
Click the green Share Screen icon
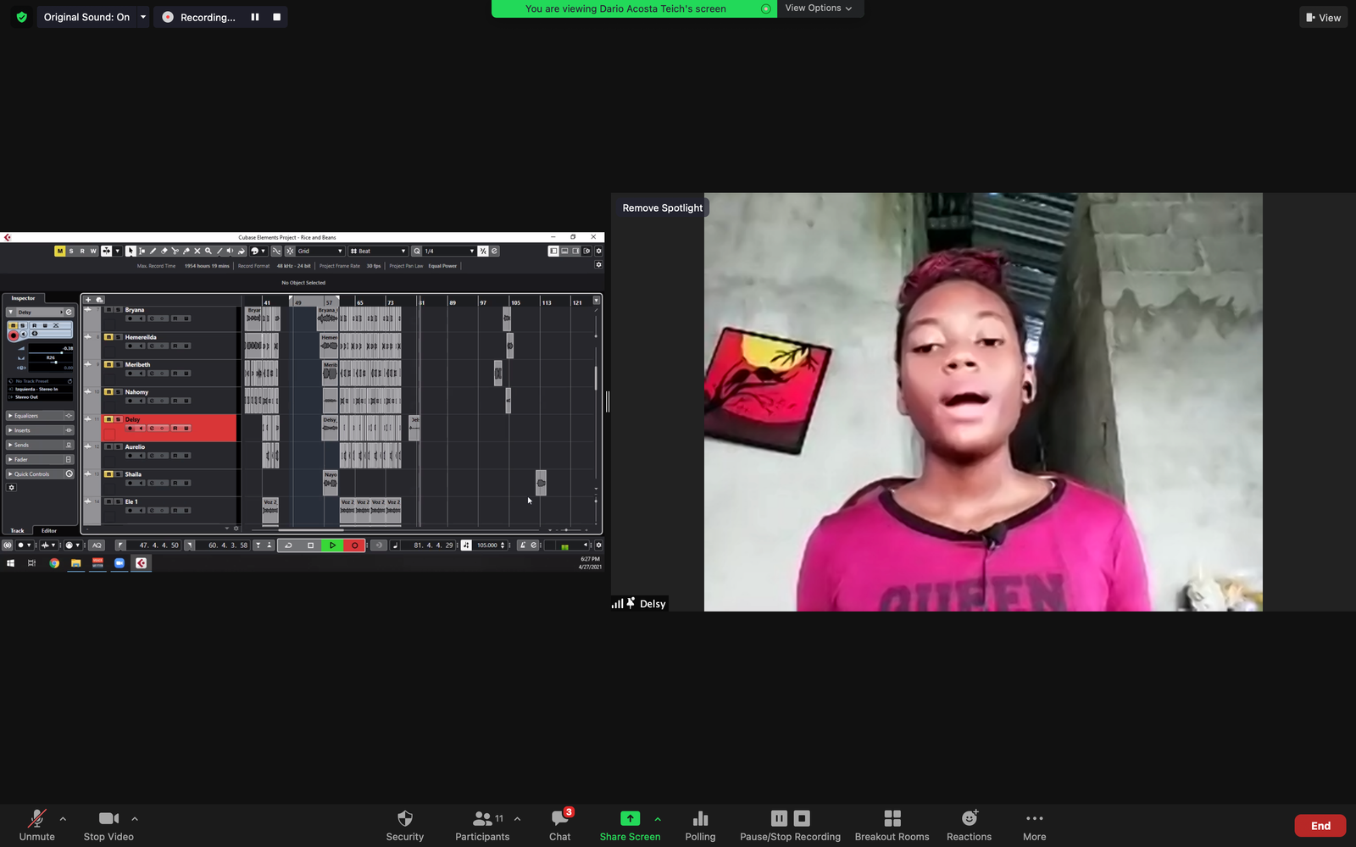pyautogui.click(x=630, y=818)
